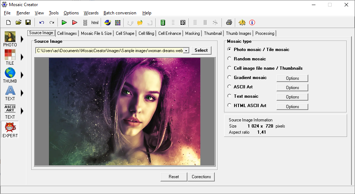Select the Text mosaic radio button
355x194 pixels.
click(x=229, y=96)
